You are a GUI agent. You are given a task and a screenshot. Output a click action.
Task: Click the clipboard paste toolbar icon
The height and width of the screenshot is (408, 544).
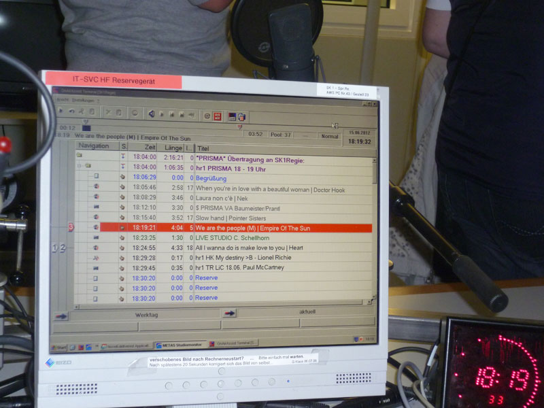point(118,113)
